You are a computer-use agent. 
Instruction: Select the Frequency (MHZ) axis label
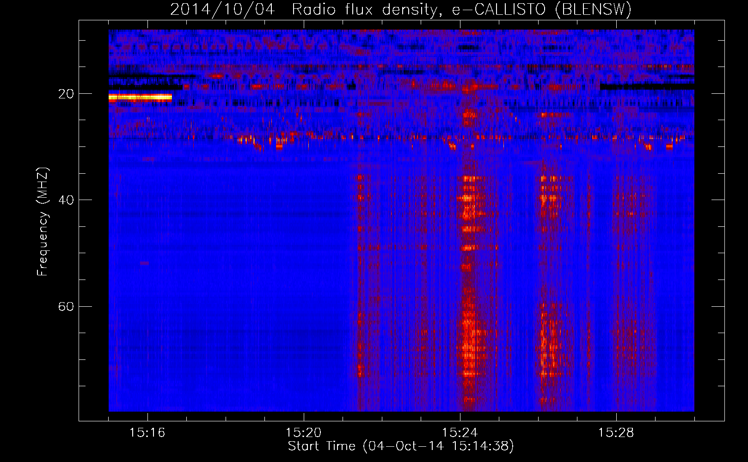point(43,222)
